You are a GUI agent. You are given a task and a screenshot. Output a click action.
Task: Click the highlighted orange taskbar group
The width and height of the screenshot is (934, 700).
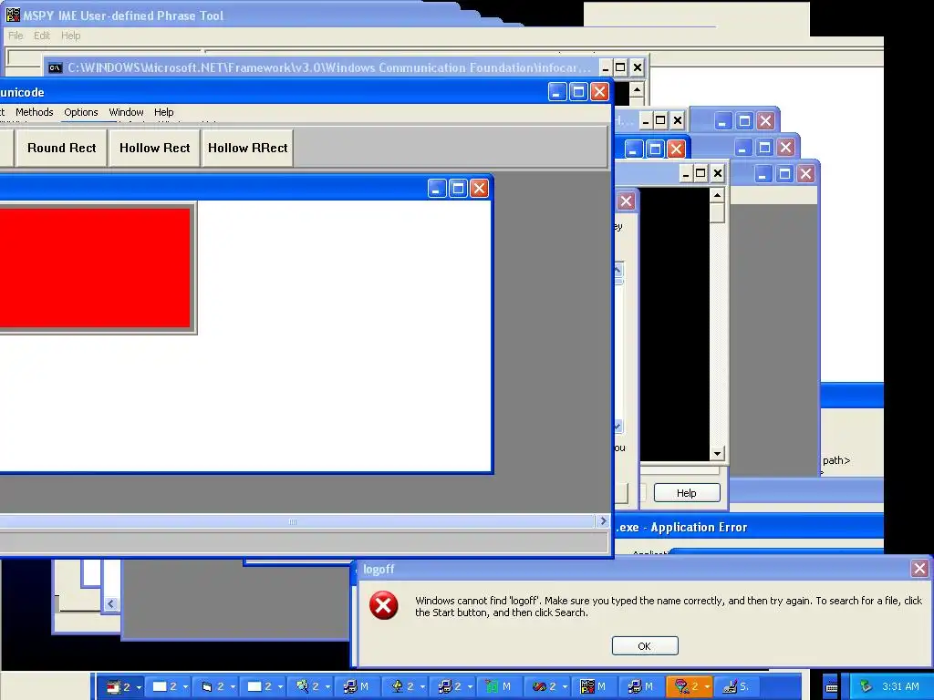[x=690, y=687]
